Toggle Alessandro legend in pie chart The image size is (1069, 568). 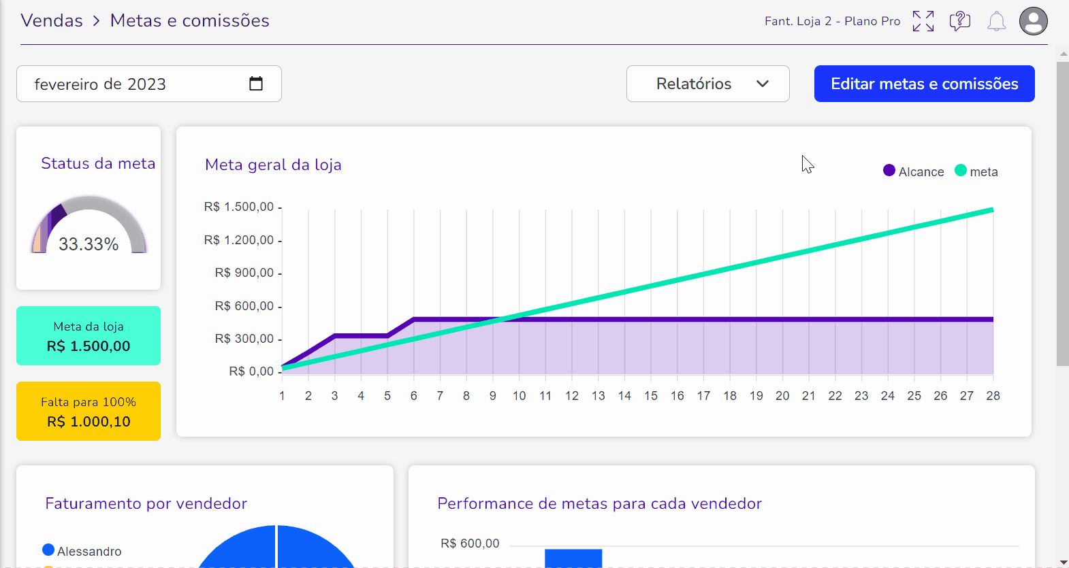tap(82, 551)
